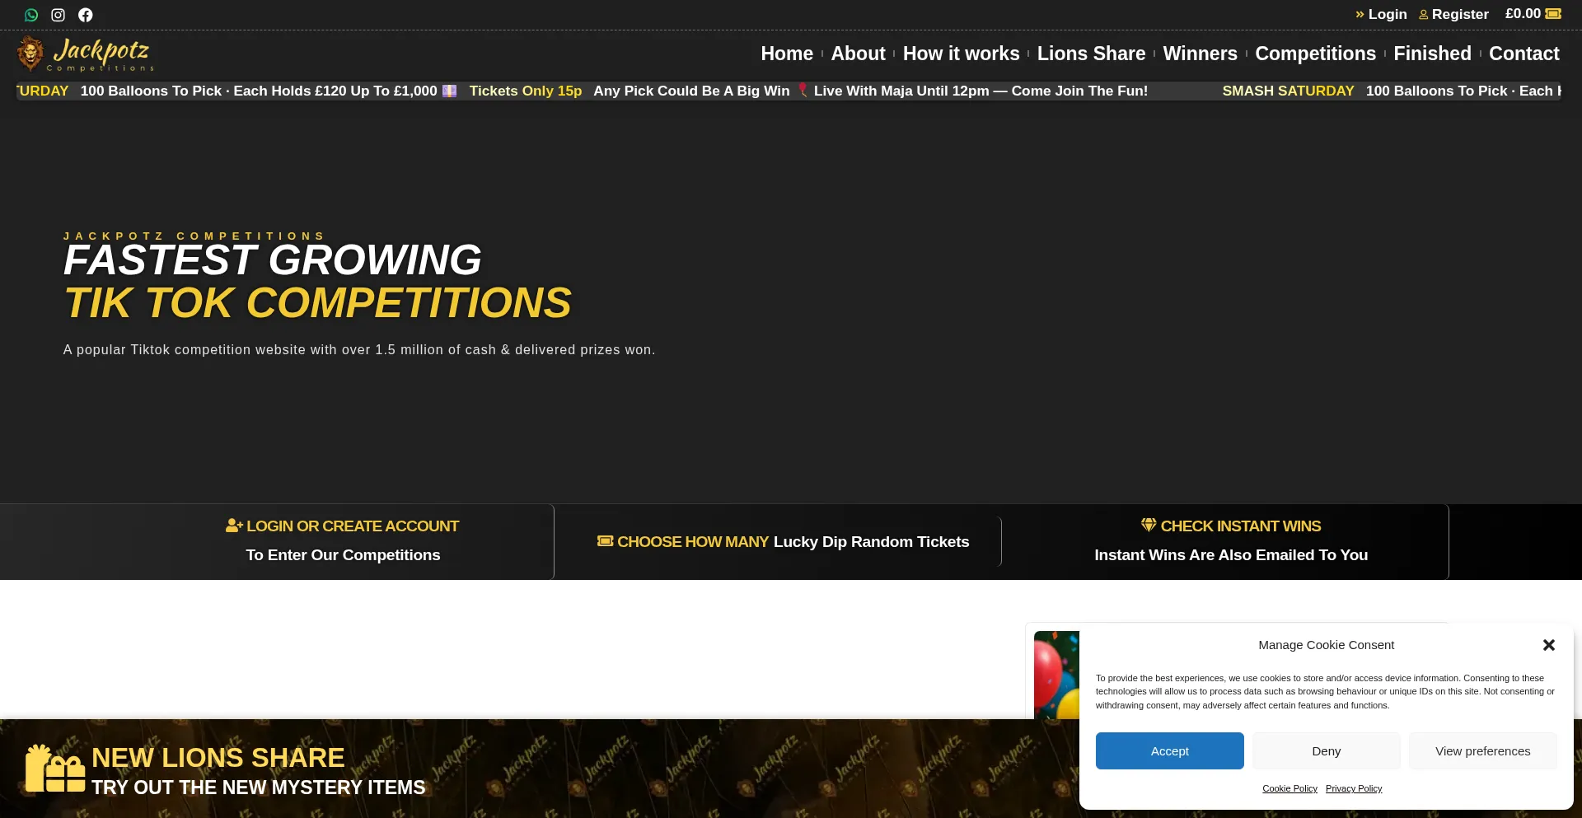Click the Register link
The height and width of the screenshot is (818, 1582).
[1459, 14]
